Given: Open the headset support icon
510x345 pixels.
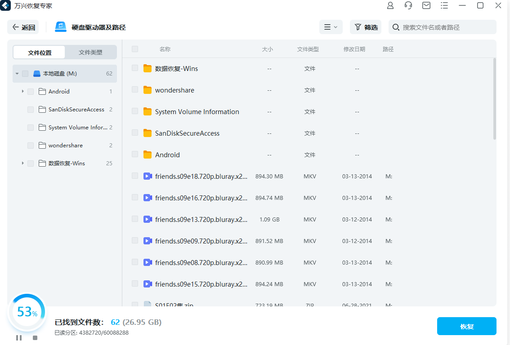Looking at the screenshot, I should click(408, 5).
